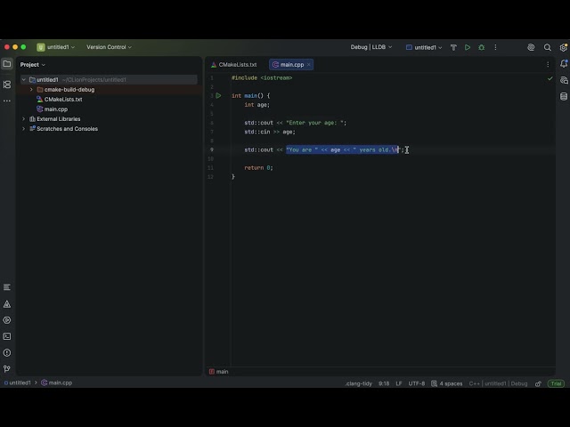Click the green inspection checkmark widget

(550, 78)
